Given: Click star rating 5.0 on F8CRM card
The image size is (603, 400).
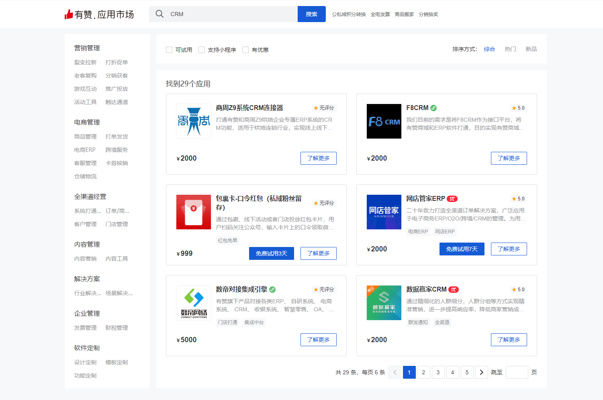Looking at the screenshot, I should [x=518, y=108].
